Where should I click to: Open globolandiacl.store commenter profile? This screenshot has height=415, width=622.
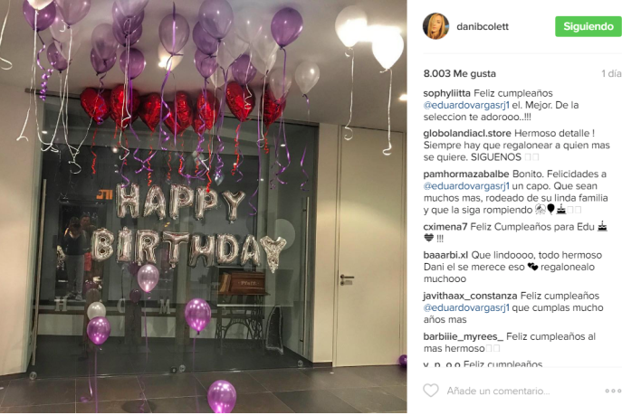pyautogui.click(x=467, y=134)
